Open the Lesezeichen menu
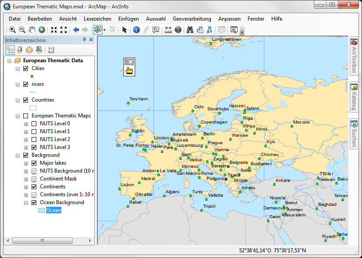Screen dimensions: 362x258 pos(97,19)
